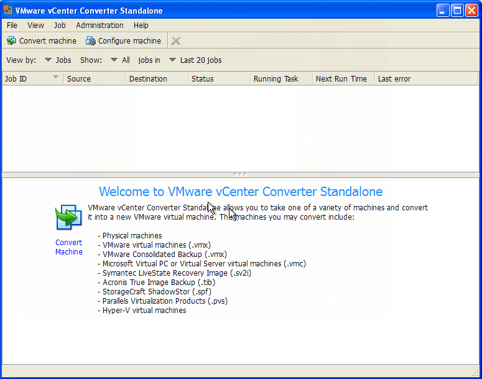Sort by the Destination column header
The height and width of the screenshot is (379, 482).
157,79
